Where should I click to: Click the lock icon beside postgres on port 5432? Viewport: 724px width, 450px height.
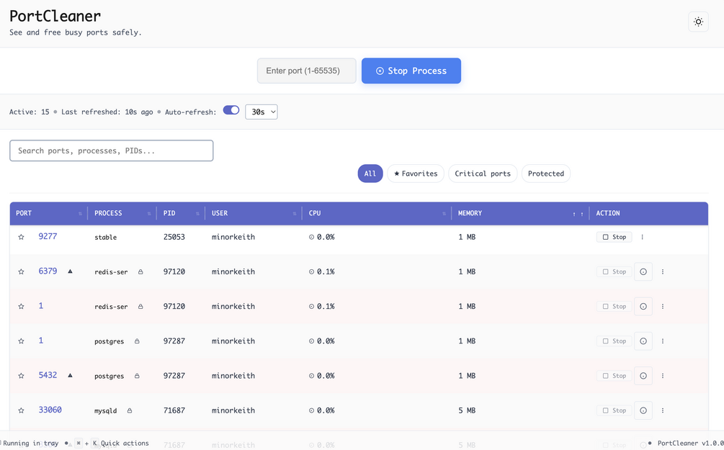pyautogui.click(x=137, y=376)
